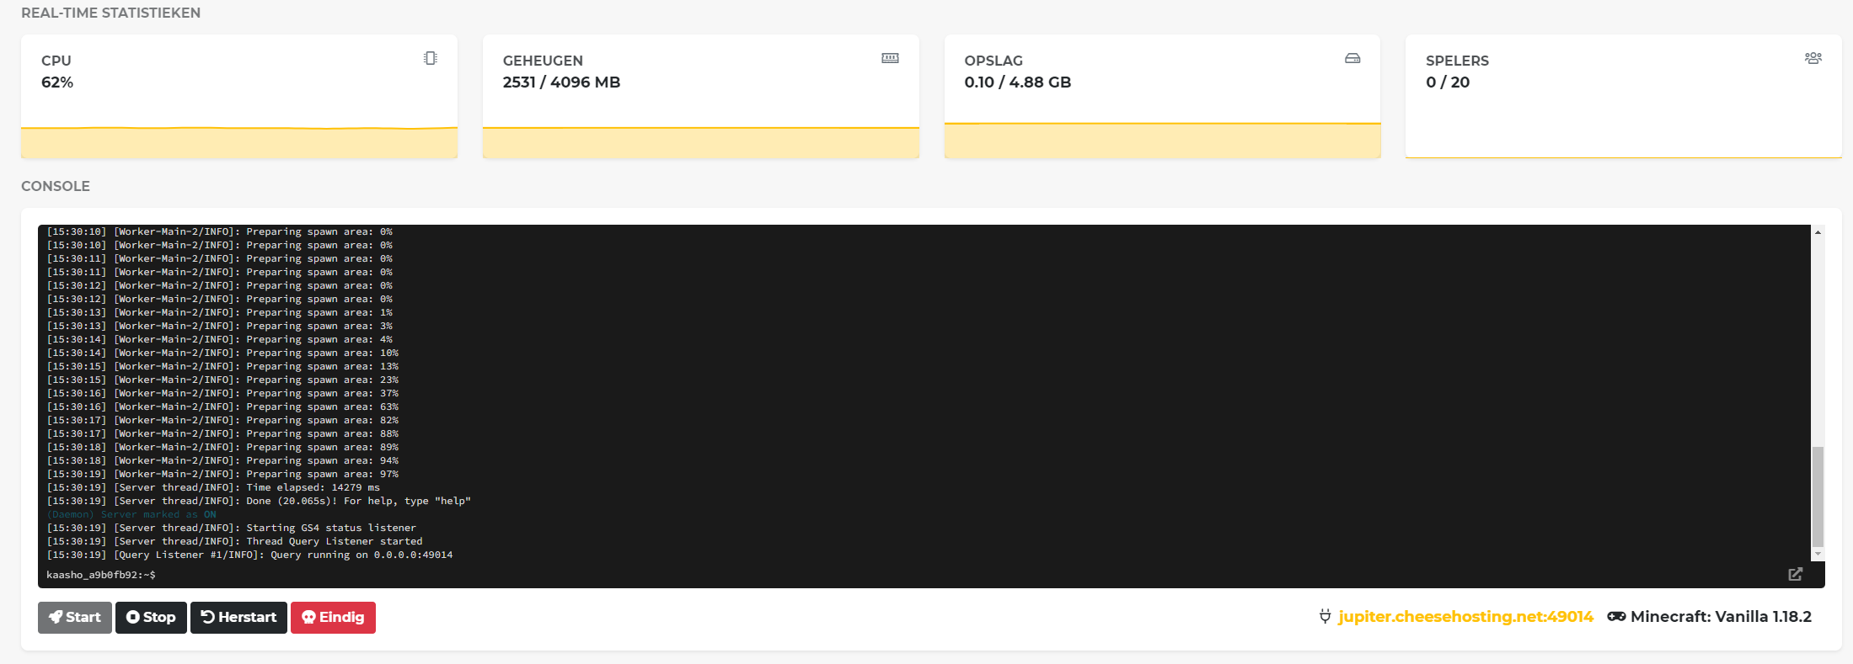Image resolution: width=1853 pixels, height=664 pixels.
Task: Stop the server with Stop button
Action: pyautogui.click(x=151, y=617)
